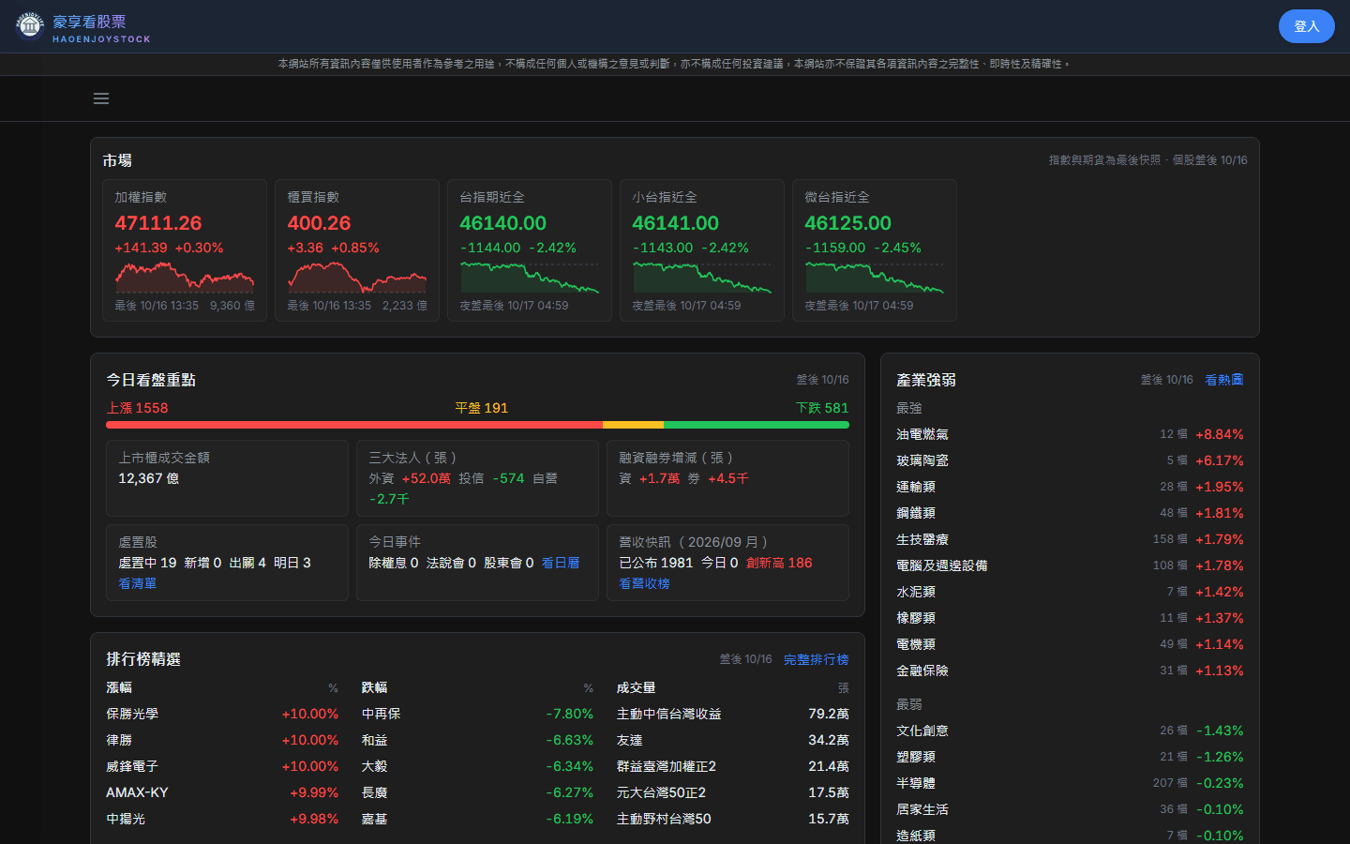This screenshot has height=844, width=1350.
Task: Open 中再保 in the losers list
Action: [x=477, y=714]
